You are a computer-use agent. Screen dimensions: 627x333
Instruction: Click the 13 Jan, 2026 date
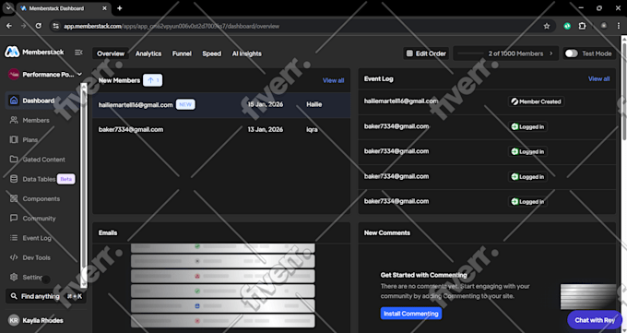coord(266,130)
